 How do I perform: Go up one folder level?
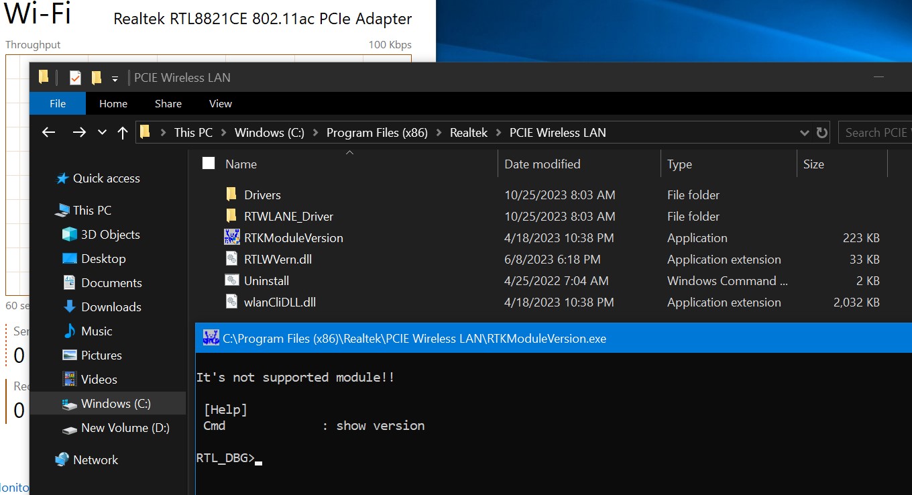click(x=122, y=132)
